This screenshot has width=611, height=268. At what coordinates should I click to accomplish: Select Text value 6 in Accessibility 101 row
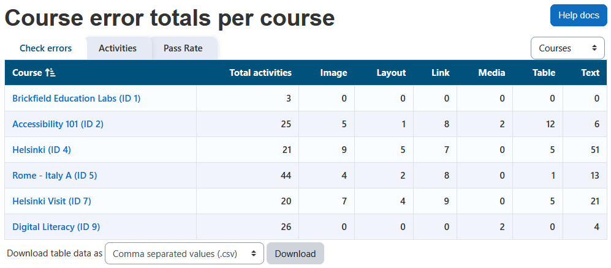[597, 124]
